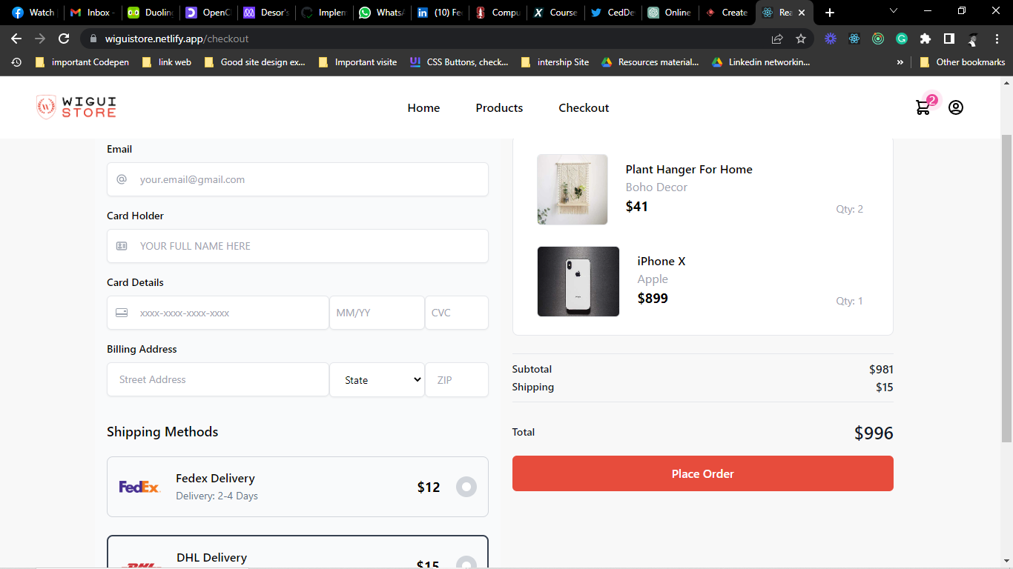Open a new browser tab
The width and height of the screenshot is (1013, 569).
tap(830, 13)
